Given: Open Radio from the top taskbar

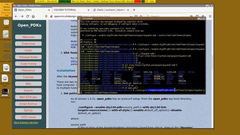Looking at the screenshot, I should tap(82, 1).
